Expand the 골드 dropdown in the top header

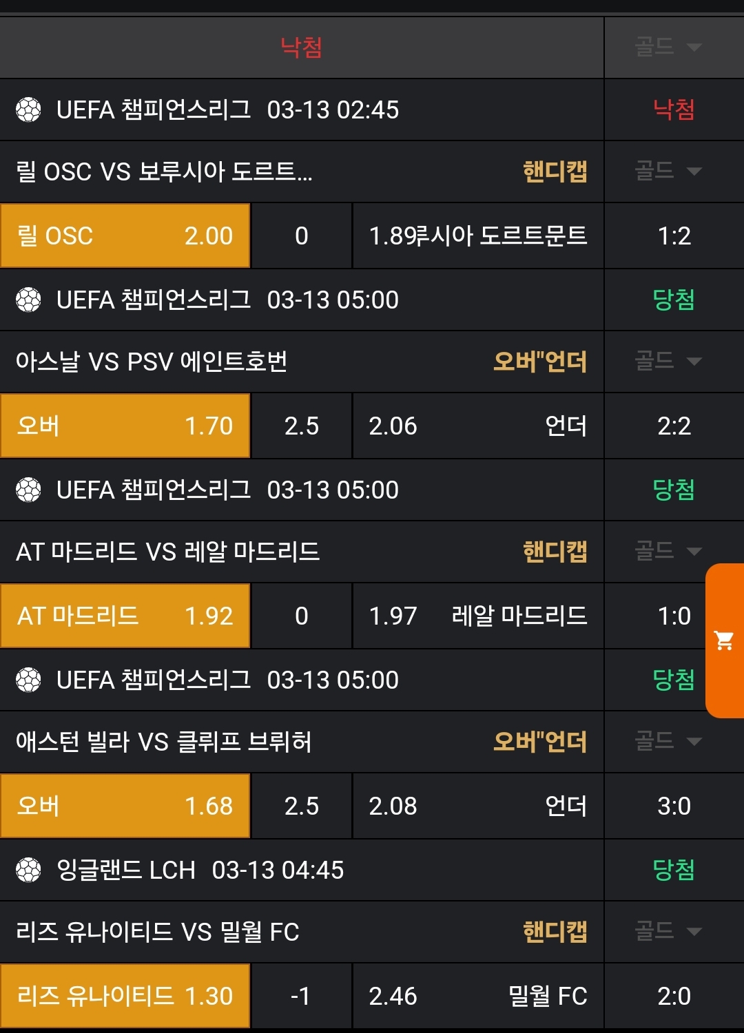click(x=668, y=47)
